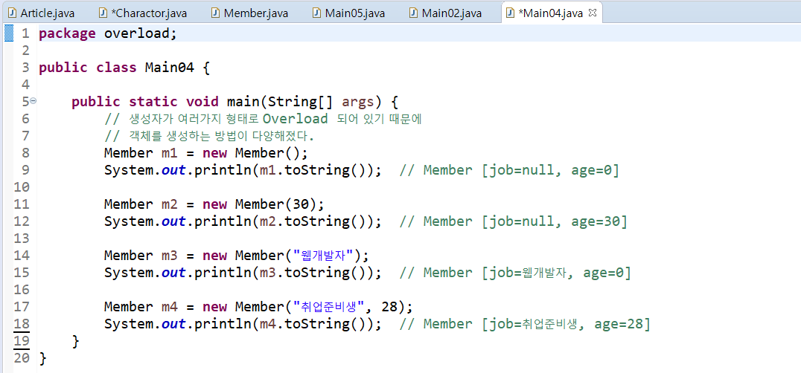Viewport: 801px width, 373px height.
Task: Click the 'args' parameter name
Action: pyautogui.click(x=357, y=103)
